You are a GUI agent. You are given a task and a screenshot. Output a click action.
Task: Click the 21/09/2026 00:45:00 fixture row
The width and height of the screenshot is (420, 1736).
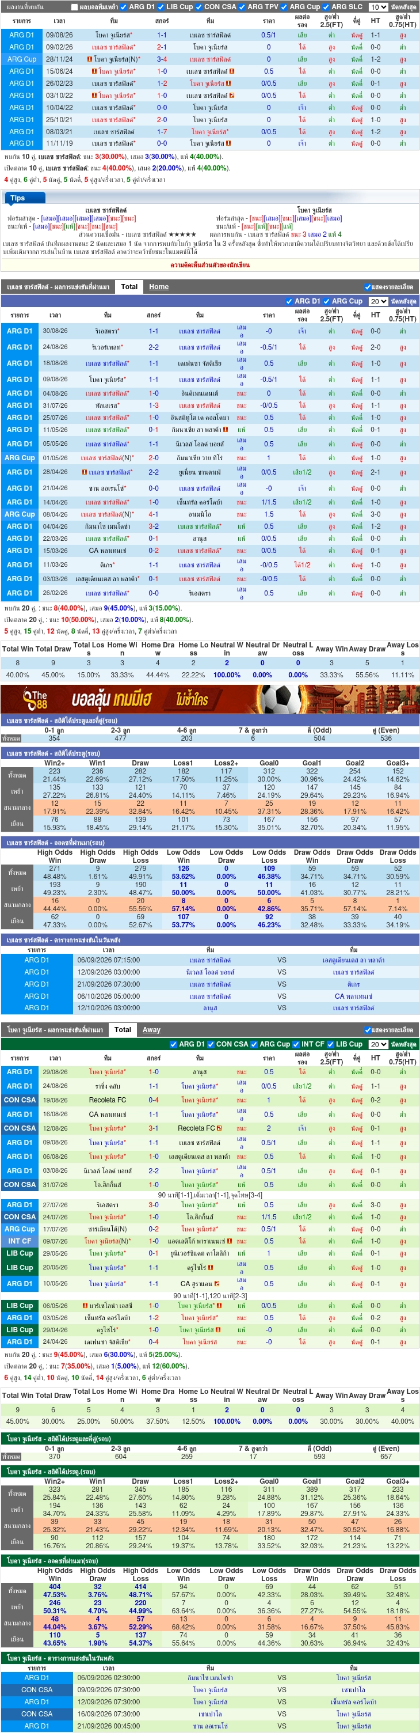(210, 1726)
